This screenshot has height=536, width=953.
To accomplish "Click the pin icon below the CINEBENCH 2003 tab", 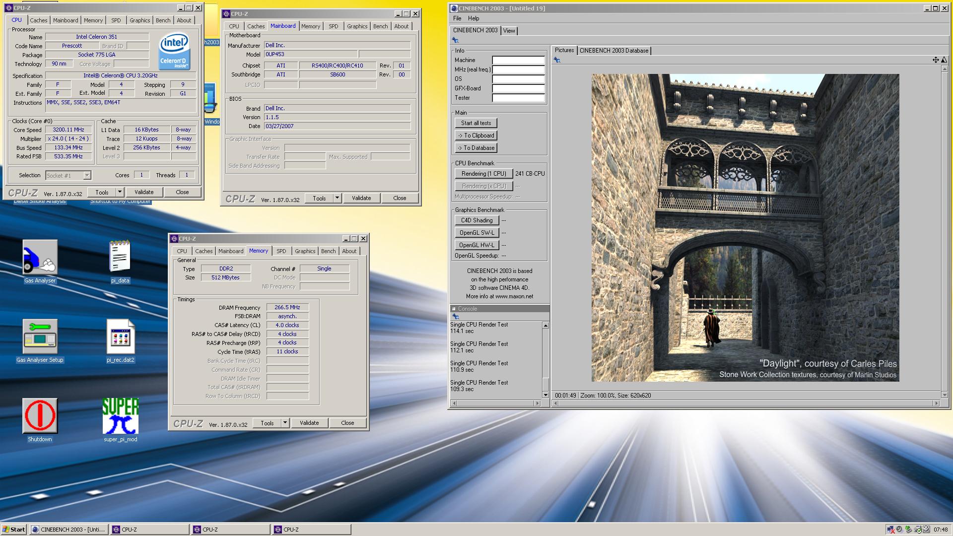I will point(455,40).
